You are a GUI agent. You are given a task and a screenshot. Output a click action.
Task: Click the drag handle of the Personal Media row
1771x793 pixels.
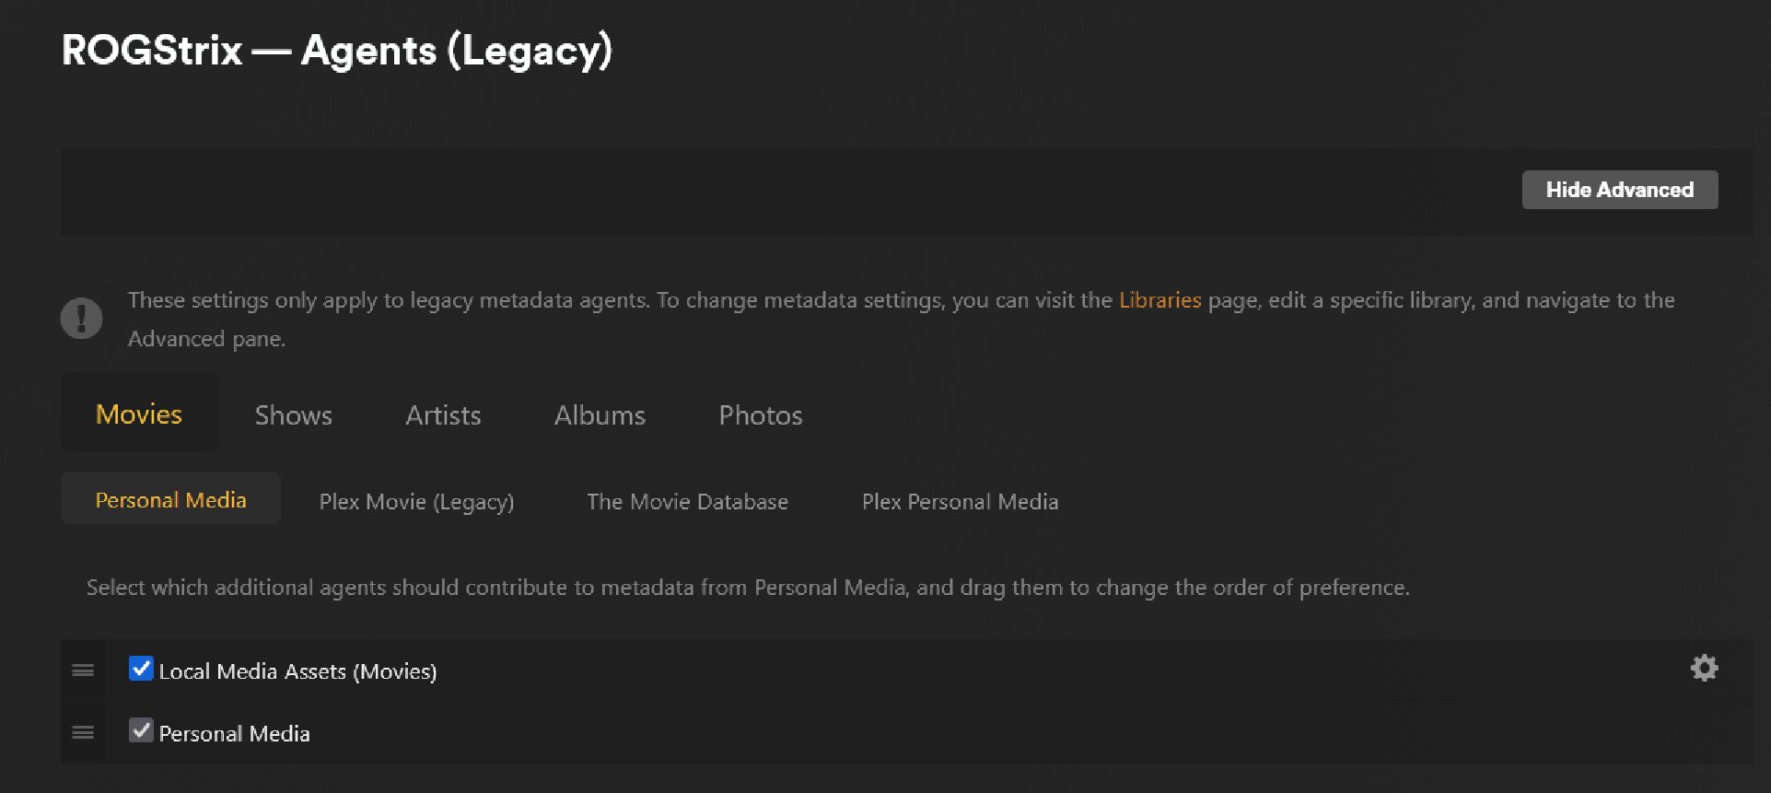[83, 732]
